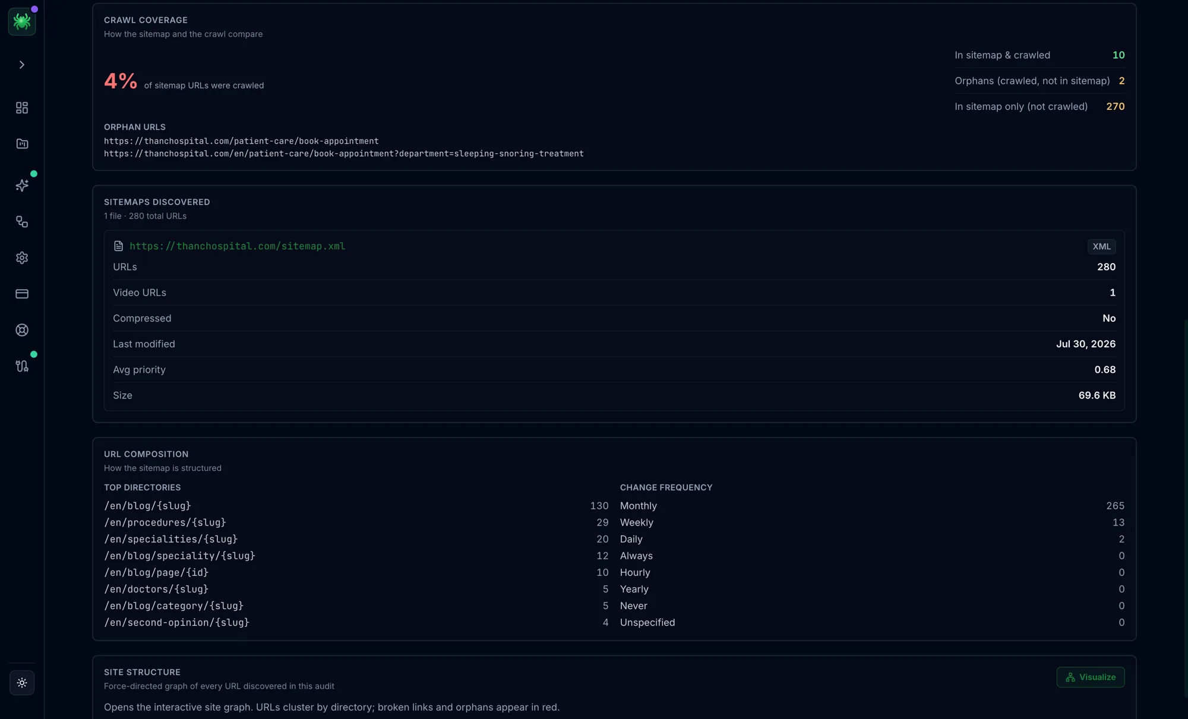Click the green spider app logo
The height and width of the screenshot is (719, 1188).
coord(22,21)
